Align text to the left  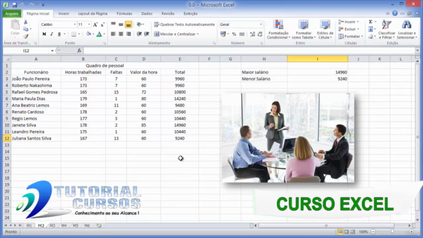[x=113, y=34]
